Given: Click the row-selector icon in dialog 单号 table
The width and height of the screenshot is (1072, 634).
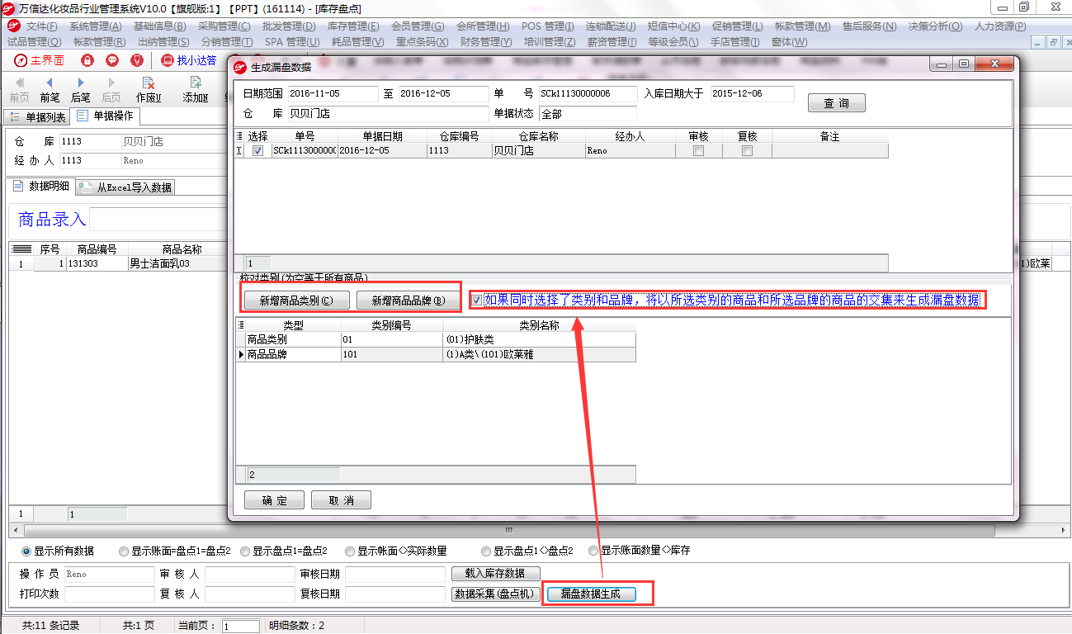Looking at the screenshot, I should [x=239, y=136].
